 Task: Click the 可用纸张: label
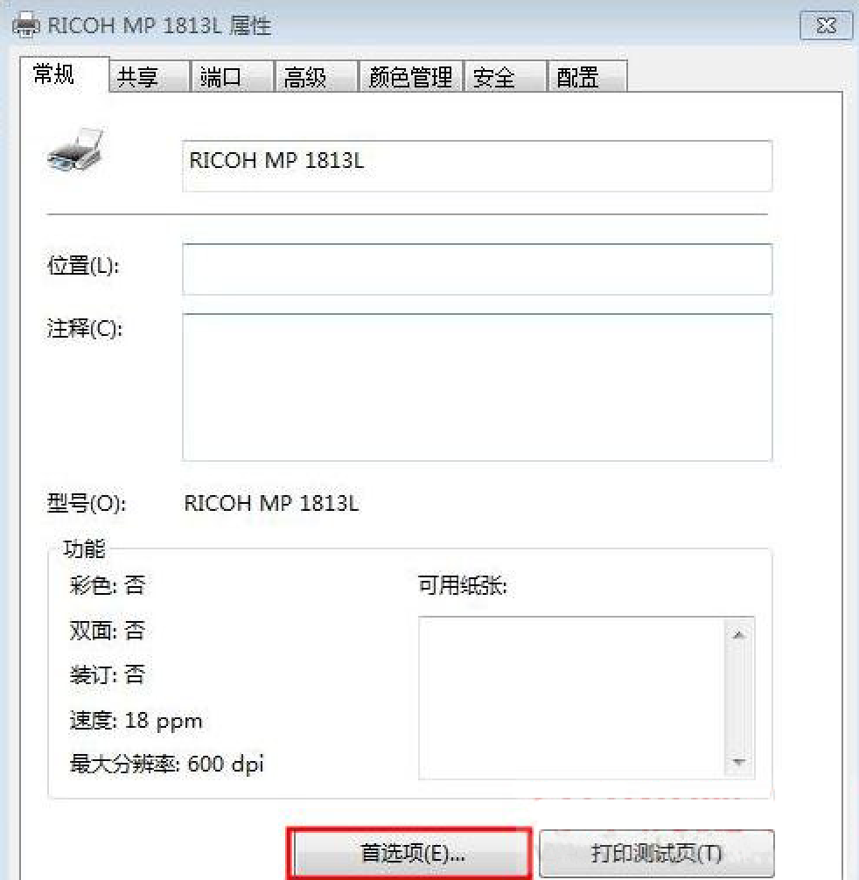point(463,585)
